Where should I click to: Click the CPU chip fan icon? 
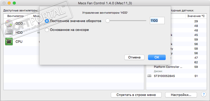click(9, 42)
